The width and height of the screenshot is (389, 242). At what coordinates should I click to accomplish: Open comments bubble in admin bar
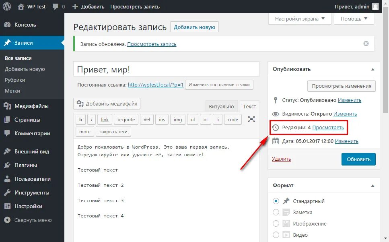[x=56, y=7]
